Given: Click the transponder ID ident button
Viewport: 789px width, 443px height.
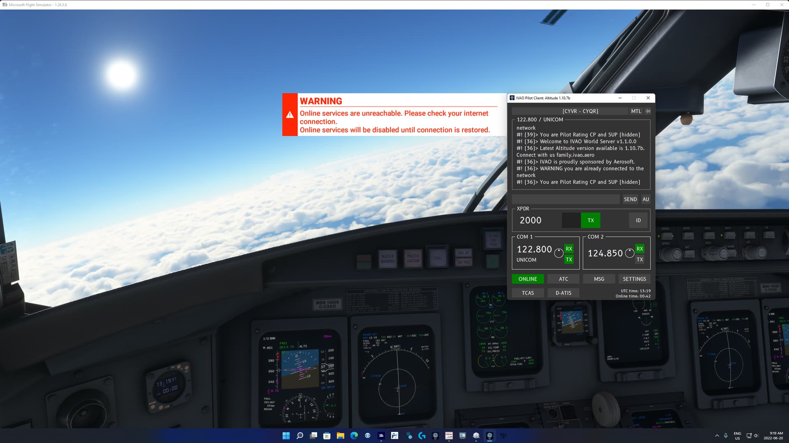Looking at the screenshot, I should [638, 220].
